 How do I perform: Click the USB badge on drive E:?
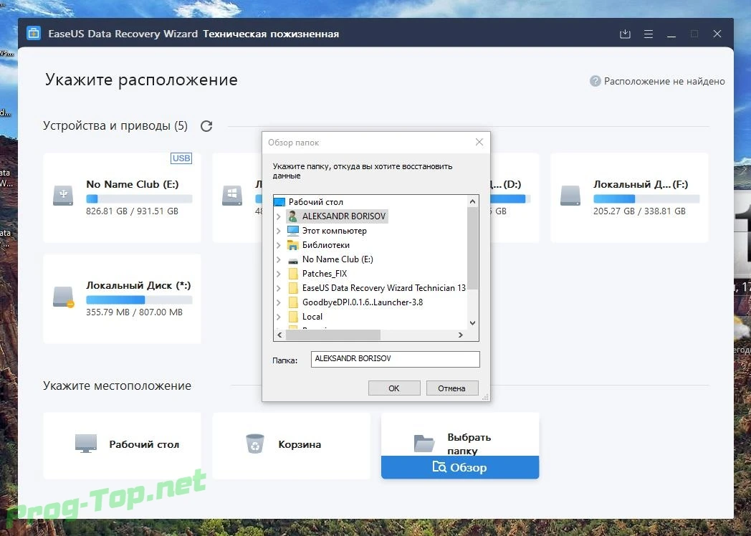181,158
